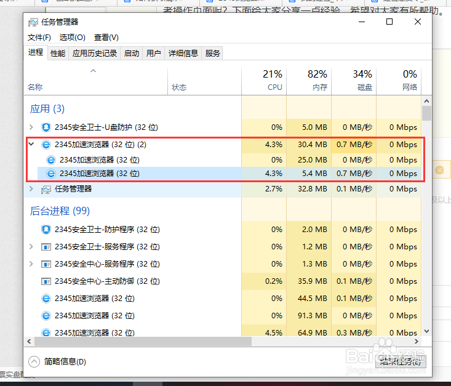The height and width of the screenshot is (386, 451).
Task: Open the Options (选项) menu
Action: pyautogui.click(x=72, y=38)
